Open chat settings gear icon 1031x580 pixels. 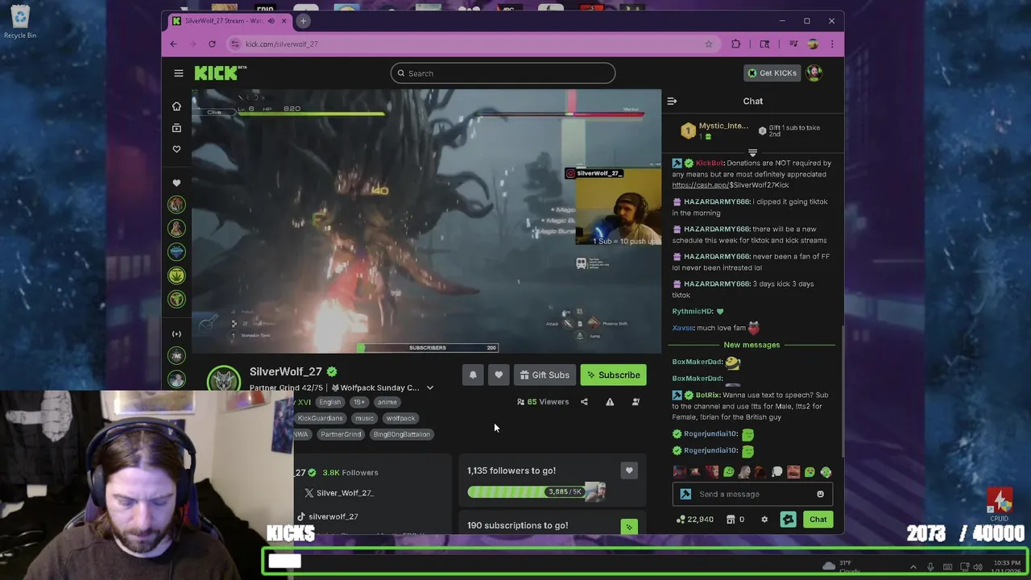pyautogui.click(x=764, y=520)
